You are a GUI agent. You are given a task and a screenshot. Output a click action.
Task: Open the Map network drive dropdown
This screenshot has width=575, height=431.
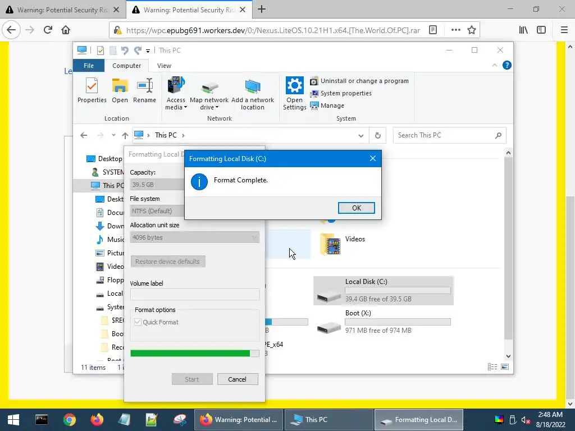pyautogui.click(x=209, y=94)
